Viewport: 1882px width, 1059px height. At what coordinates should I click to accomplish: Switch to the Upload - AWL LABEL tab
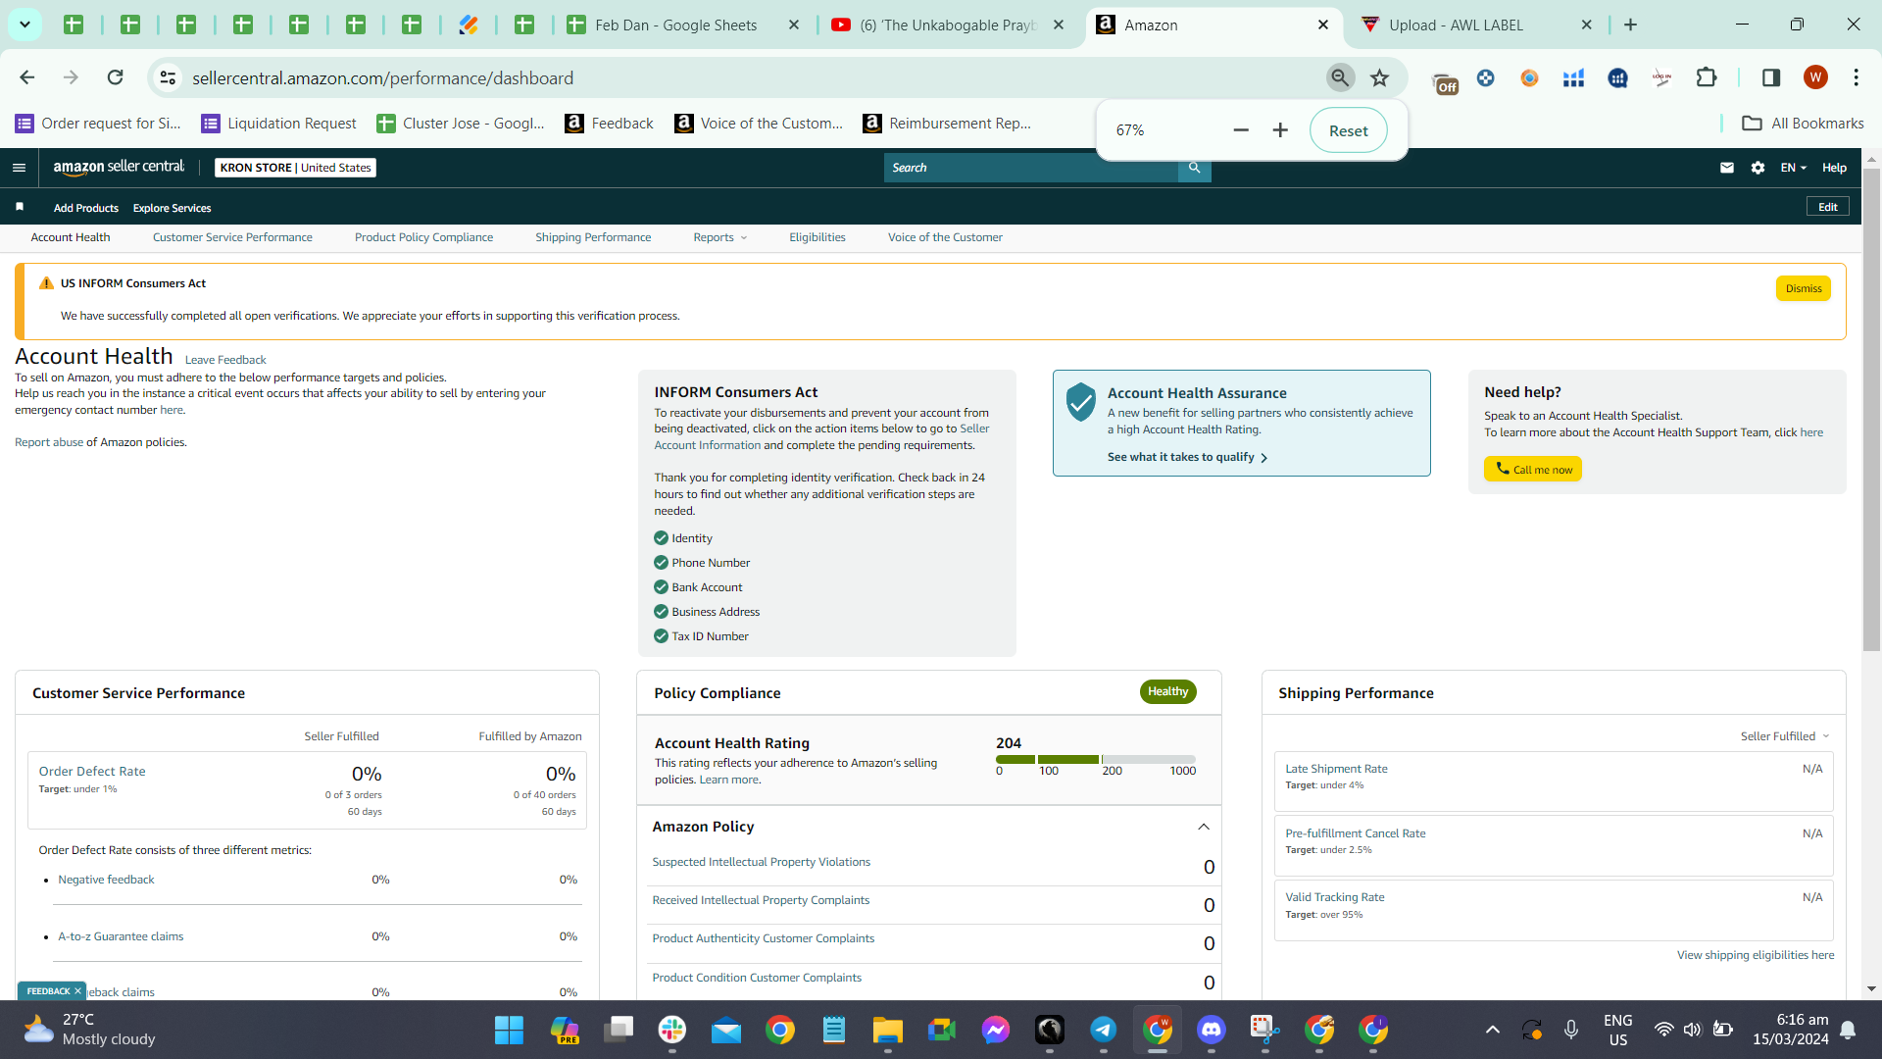pos(1476,25)
